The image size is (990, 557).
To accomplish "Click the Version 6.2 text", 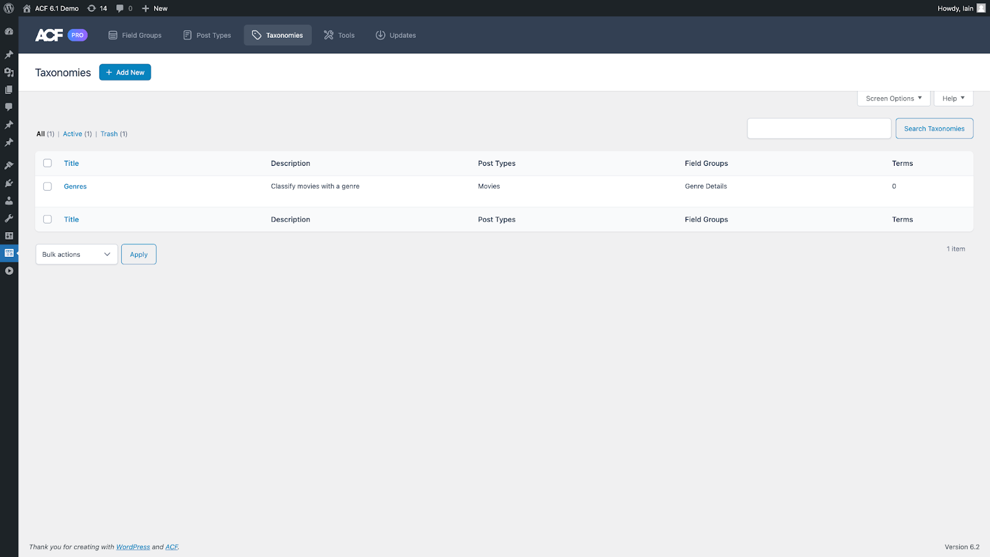I will click(962, 547).
